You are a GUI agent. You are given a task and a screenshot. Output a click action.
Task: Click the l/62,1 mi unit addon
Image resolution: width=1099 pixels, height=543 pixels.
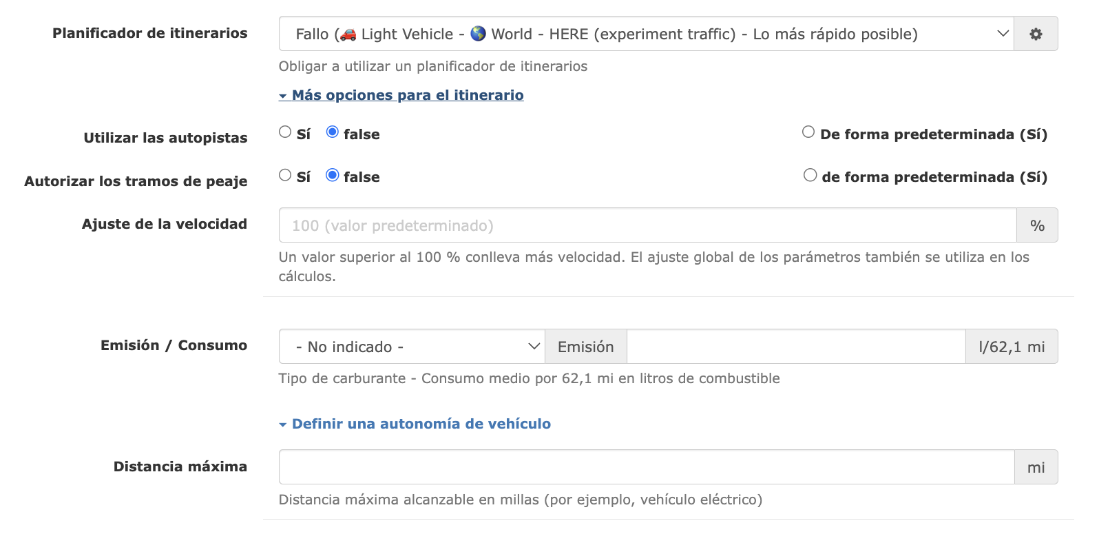pos(1012,347)
